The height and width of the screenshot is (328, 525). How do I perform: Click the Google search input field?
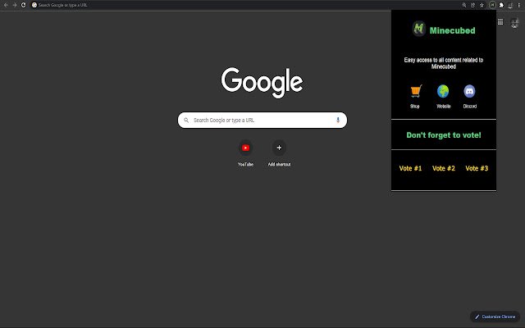262,121
